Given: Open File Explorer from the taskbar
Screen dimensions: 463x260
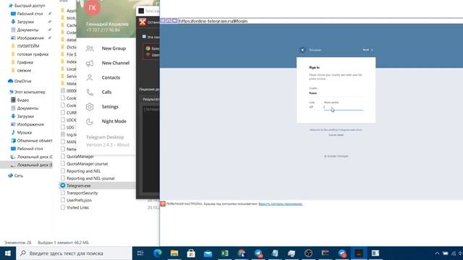Looking at the screenshot, I should 174,253.
